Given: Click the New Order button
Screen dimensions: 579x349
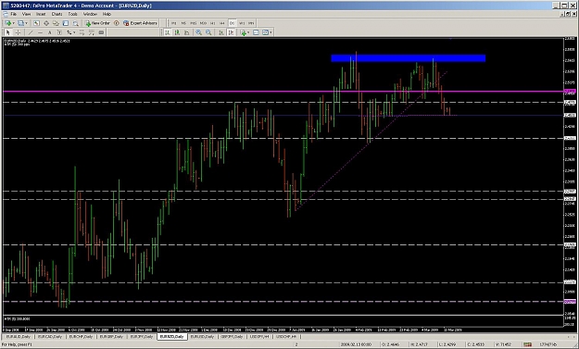Looking at the screenshot, I should point(98,23).
